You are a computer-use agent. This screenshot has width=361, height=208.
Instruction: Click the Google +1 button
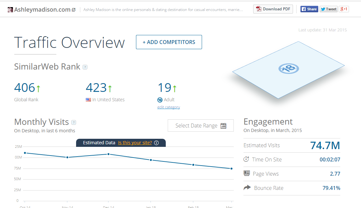344,9
